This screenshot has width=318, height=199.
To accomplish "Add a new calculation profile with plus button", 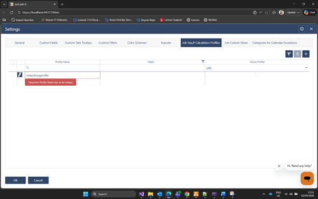I will click(x=306, y=54).
